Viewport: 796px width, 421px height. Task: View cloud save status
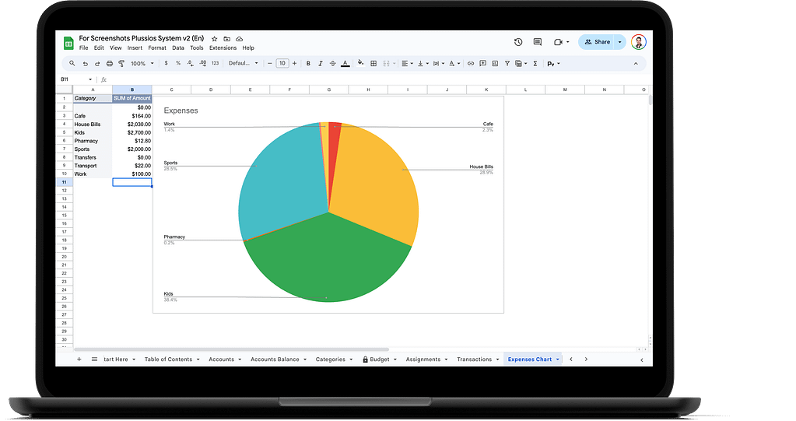(239, 39)
